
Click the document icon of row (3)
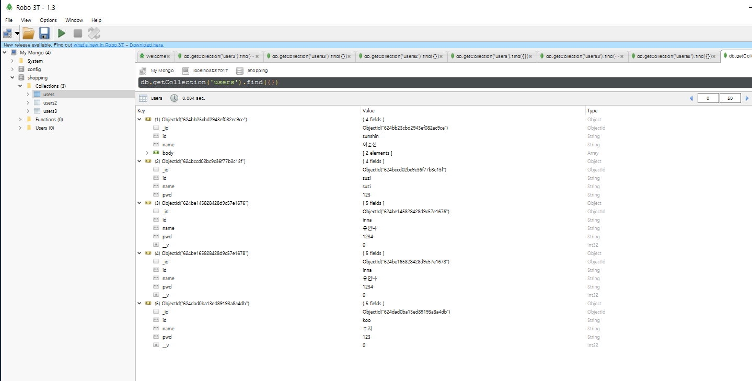coord(148,203)
